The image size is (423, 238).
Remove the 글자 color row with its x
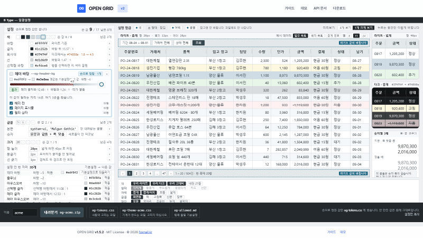click(109, 49)
